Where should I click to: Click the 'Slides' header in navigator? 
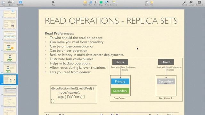pos(9,9)
